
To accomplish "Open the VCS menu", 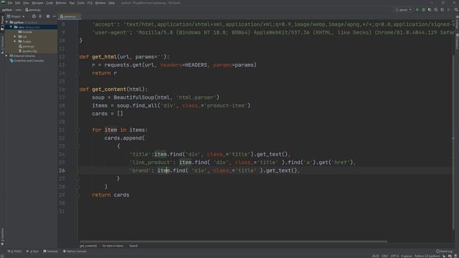I will point(90,3).
